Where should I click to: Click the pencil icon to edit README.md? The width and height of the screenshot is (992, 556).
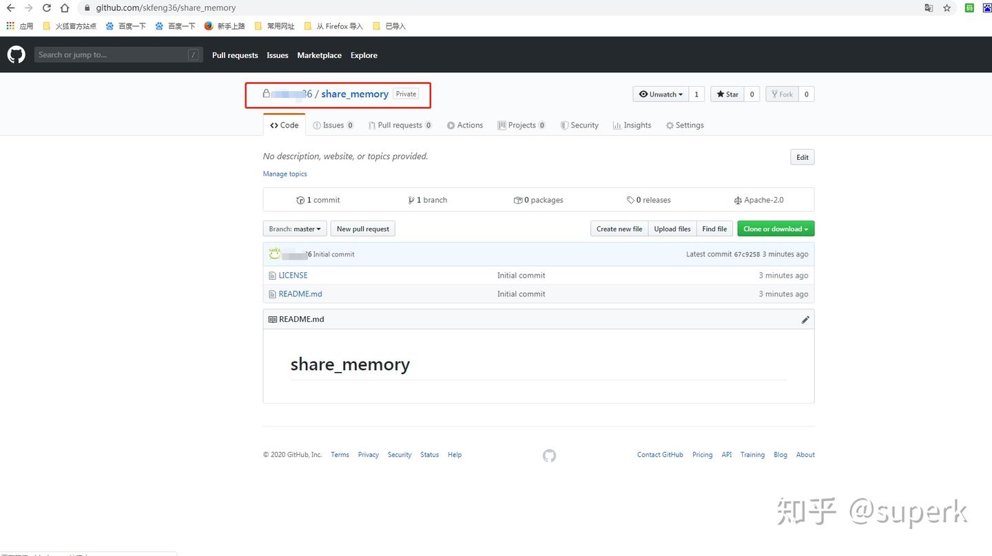click(x=805, y=320)
